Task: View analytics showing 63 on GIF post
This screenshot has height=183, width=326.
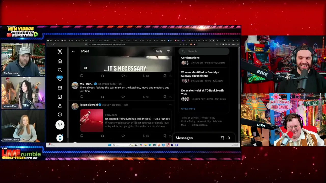Action: [x=146, y=76]
